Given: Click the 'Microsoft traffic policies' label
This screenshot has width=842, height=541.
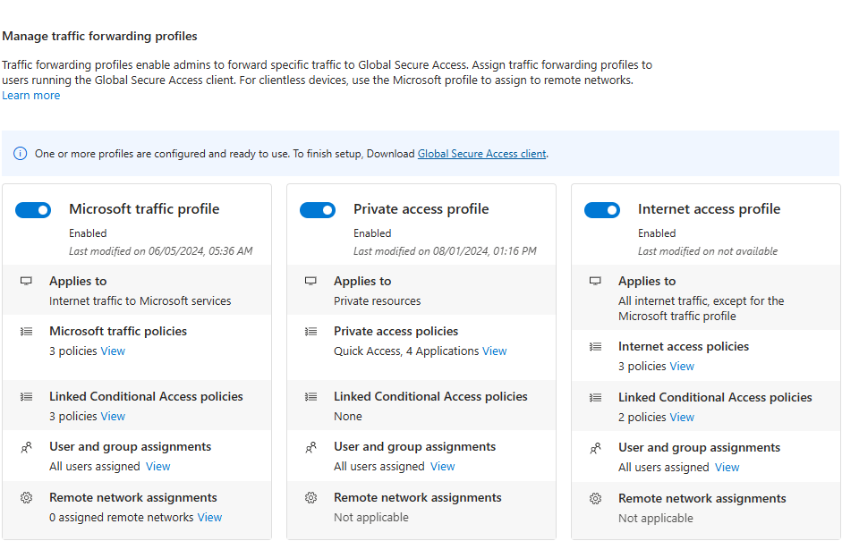Looking at the screenshot, I should point(118,331).
